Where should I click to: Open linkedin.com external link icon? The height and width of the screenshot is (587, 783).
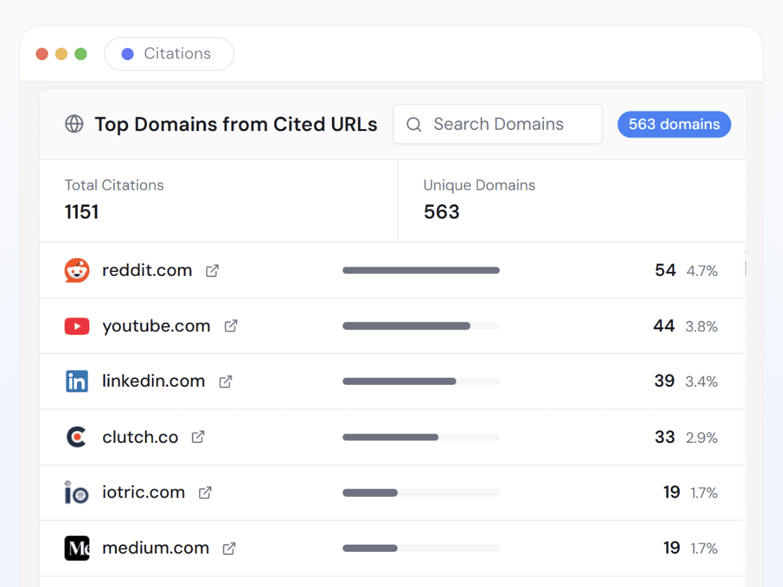point(226,382)
